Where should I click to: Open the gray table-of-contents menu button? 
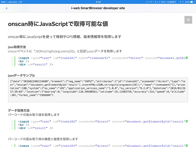tap(188, 20)
